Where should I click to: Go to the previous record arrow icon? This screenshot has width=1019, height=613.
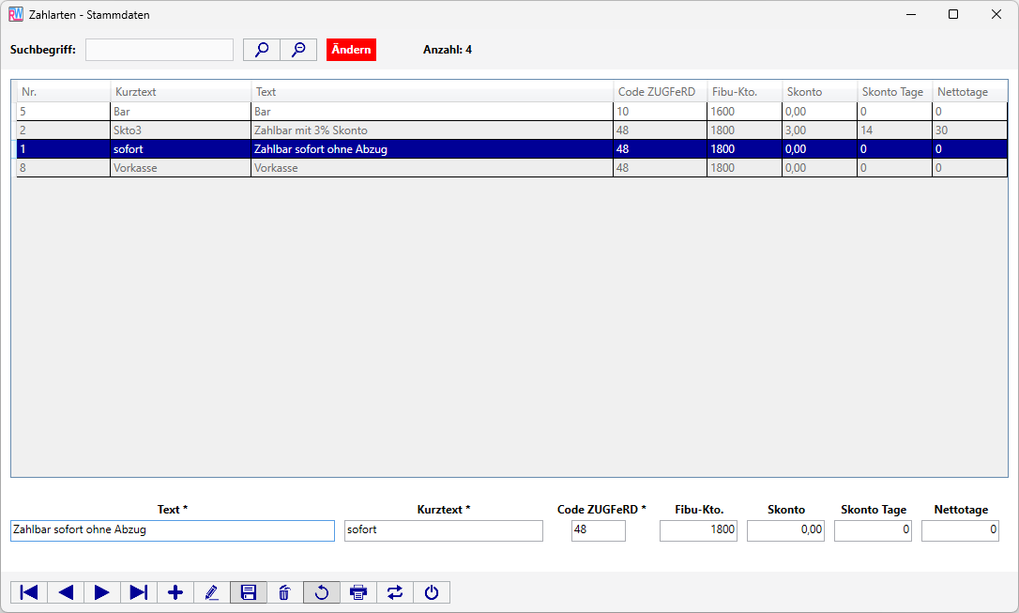click(x=66, y=592)
